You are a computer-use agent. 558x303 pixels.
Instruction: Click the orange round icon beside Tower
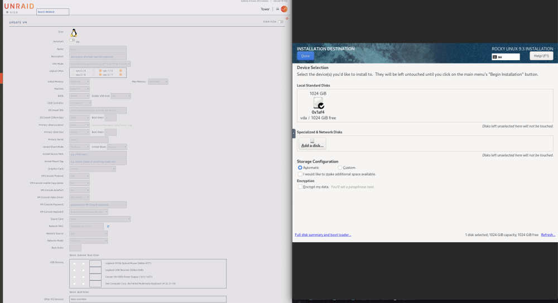tap(284, 9)
